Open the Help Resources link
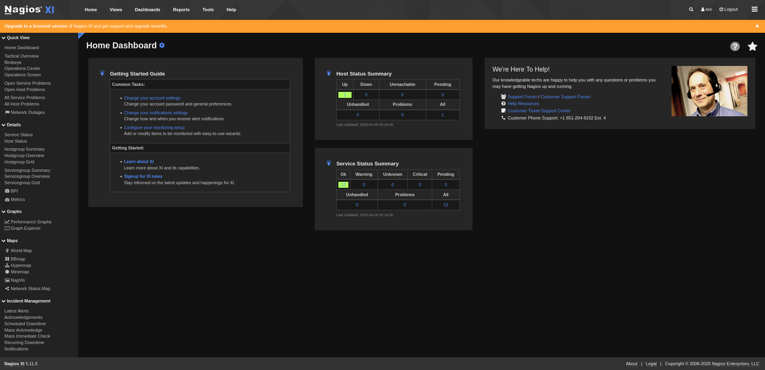The image size is (765, 370). point(523,103)
